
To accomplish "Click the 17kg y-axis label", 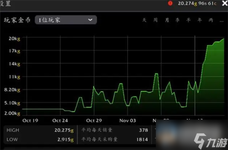I will pyautogui.click(x=14, y=51).
